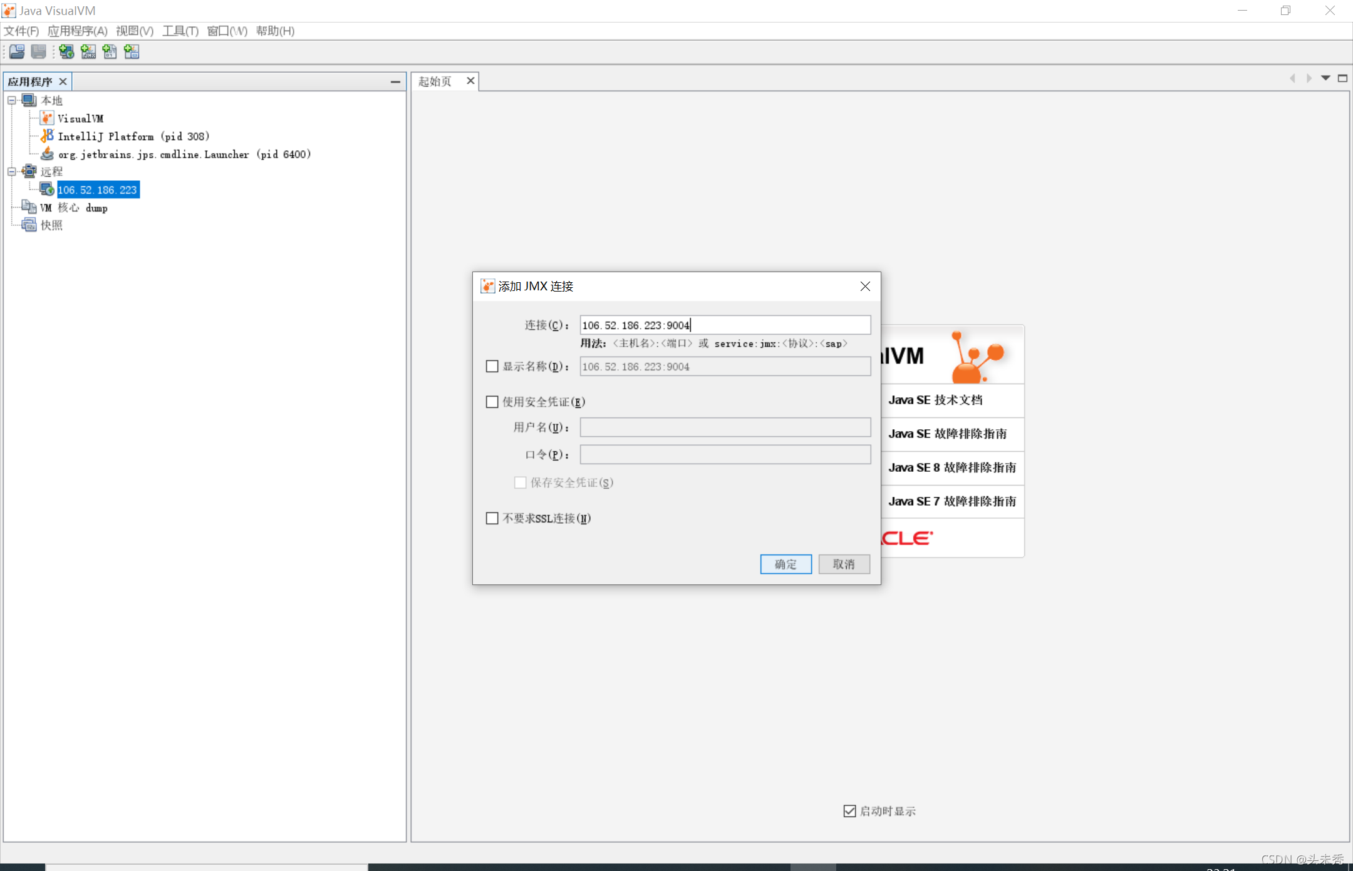Click the remote host 106.52.186.223 icon
The width and height of the screenshot is (1353, 871).
(47, 190)
